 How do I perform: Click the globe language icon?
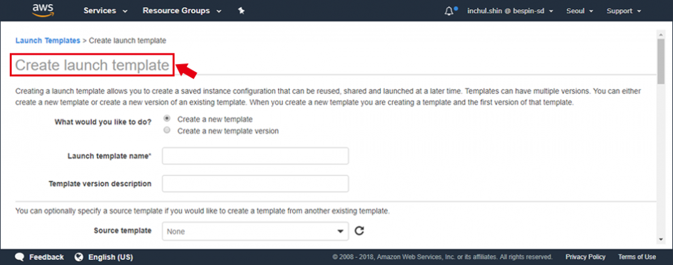78,257
